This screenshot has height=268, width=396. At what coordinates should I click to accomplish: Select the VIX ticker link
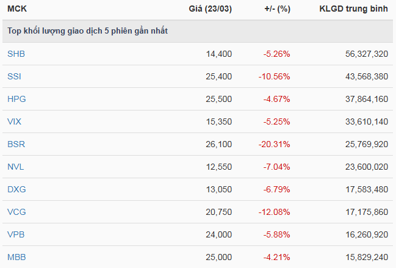click(x=14, y=121)
